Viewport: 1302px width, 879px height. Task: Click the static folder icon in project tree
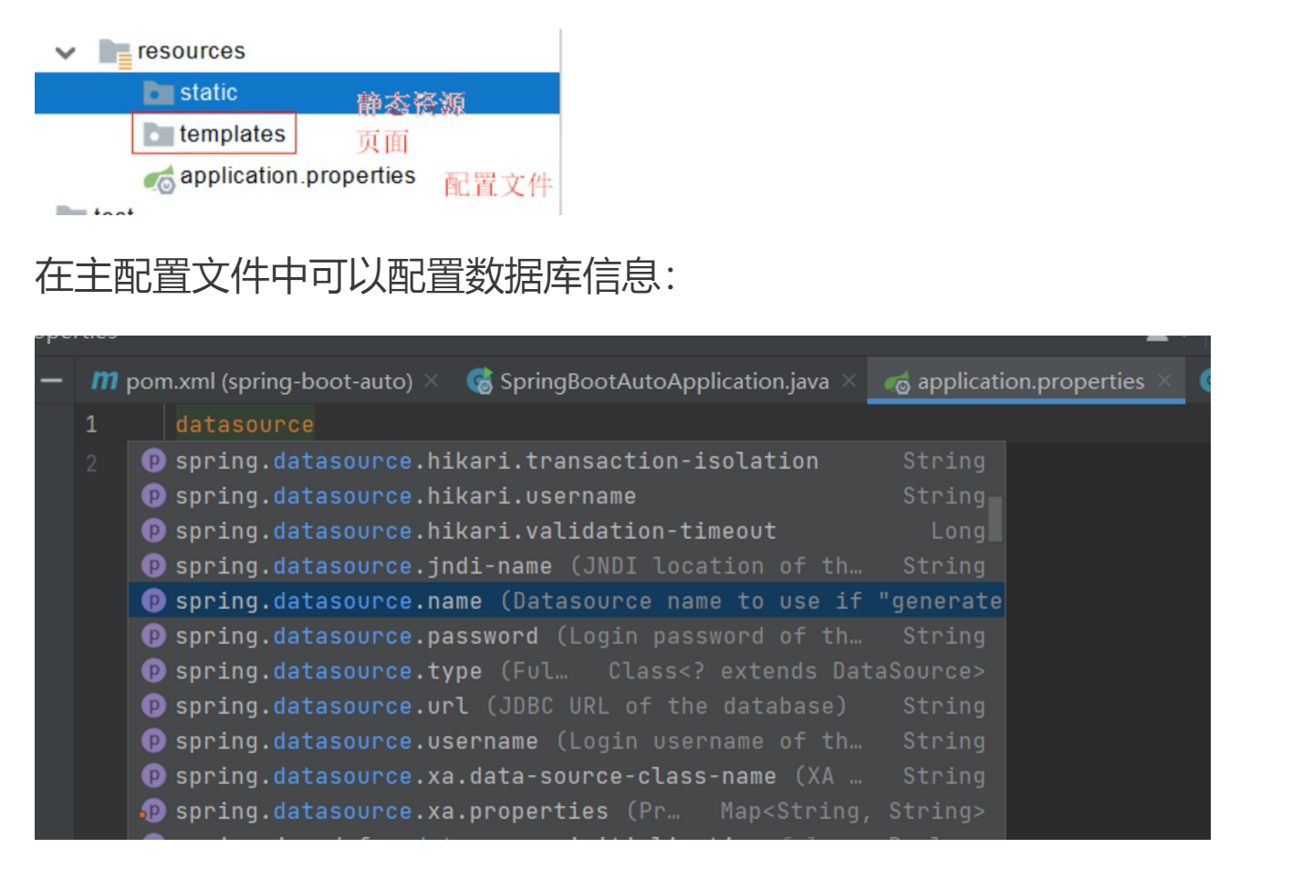(161, 91)
